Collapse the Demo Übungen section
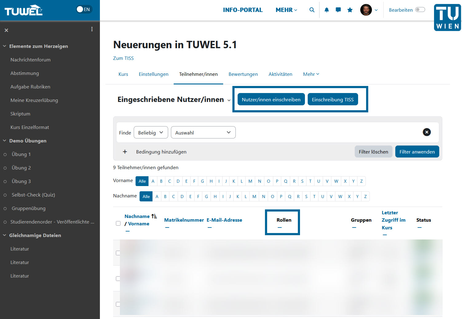 pos(5,141)
